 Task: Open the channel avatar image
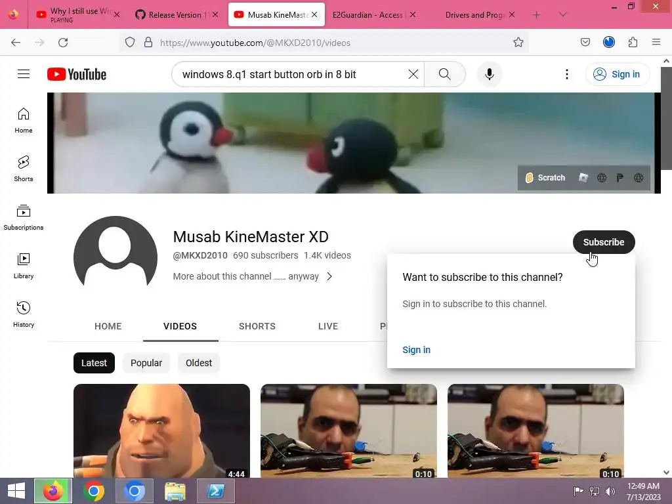click(115, 257)
